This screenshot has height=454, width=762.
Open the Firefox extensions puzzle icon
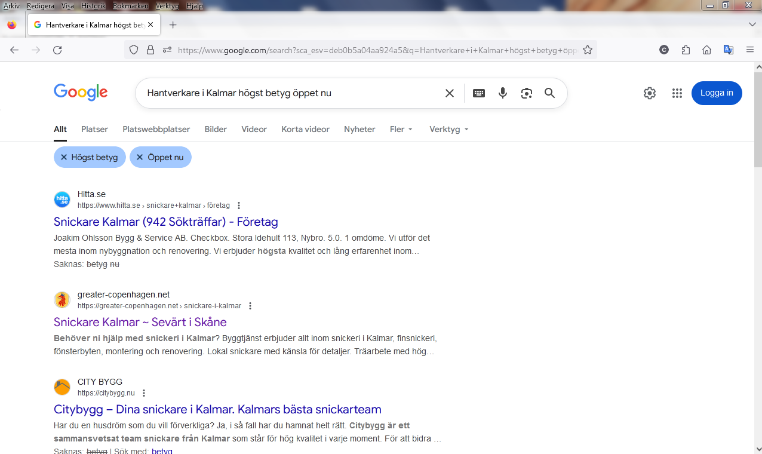coord(686,50)
